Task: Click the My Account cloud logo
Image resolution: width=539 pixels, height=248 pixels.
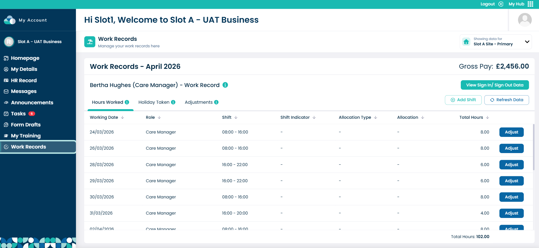Action: coord(10,20)
